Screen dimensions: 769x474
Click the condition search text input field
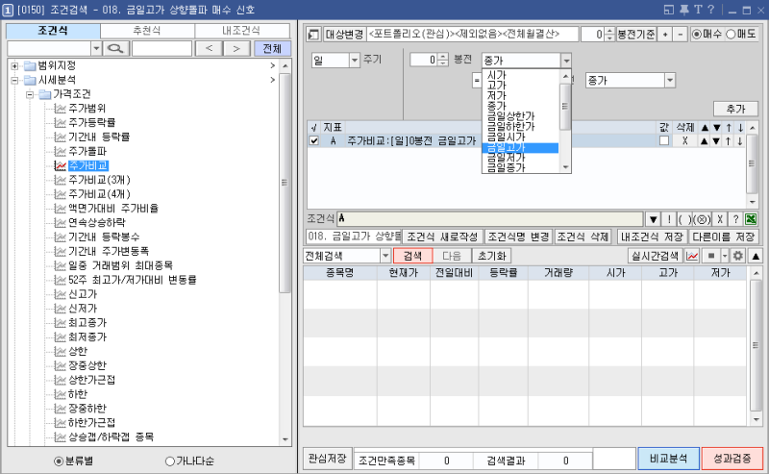point(161,49)
